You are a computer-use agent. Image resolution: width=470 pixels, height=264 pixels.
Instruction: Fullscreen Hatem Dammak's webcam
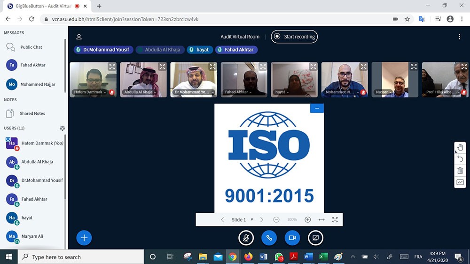click(x=112, y=67)
